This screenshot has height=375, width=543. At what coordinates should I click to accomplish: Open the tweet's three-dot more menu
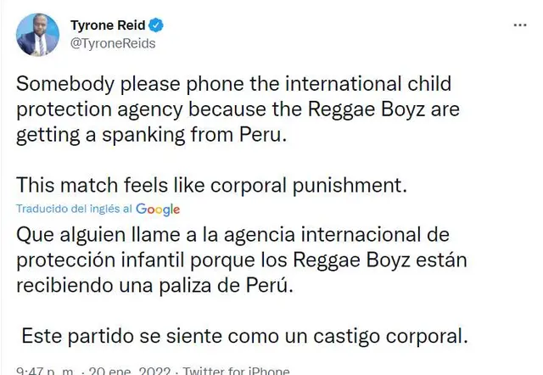[x=519, y=26]
